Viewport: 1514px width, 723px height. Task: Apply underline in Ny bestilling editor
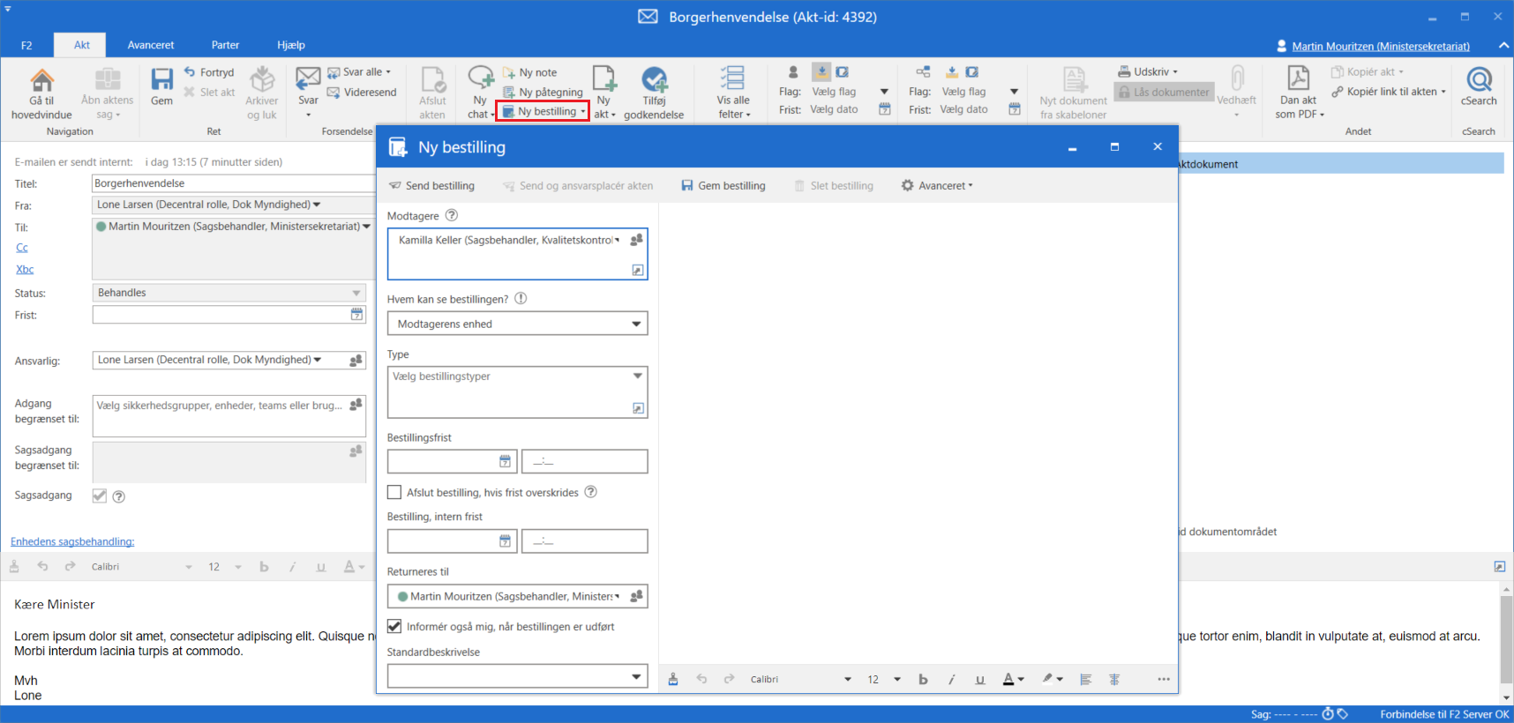(979, 679)
